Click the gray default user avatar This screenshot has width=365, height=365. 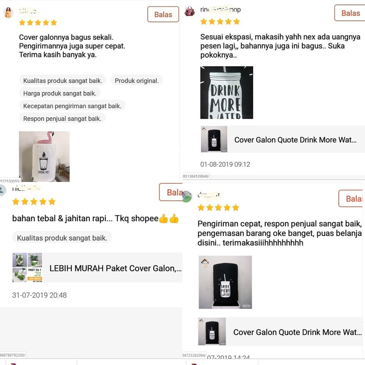(x=2, y=190)
